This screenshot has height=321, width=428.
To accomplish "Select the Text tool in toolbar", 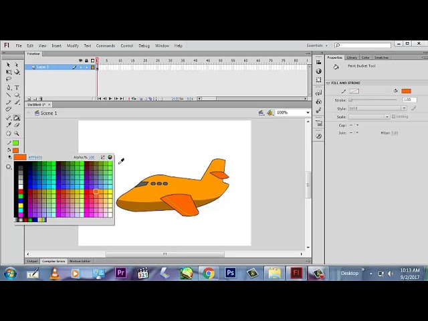I will click(x=17, y=88).
